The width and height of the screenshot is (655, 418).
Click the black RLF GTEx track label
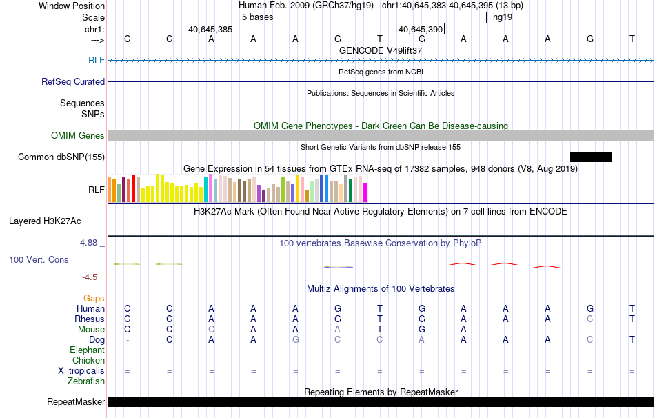pyautogui.click(x=96, y=190)
